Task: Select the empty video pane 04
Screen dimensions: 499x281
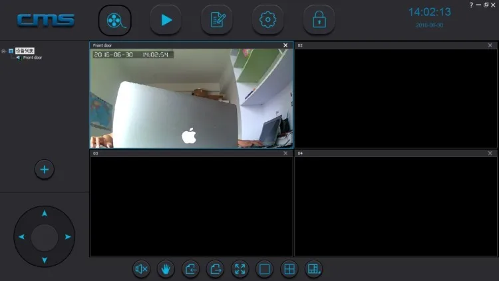Action: click(396, 206)
